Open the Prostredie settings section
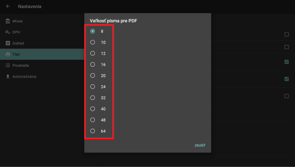The height and width of the screenshot is (167, 295). point(21,65)
